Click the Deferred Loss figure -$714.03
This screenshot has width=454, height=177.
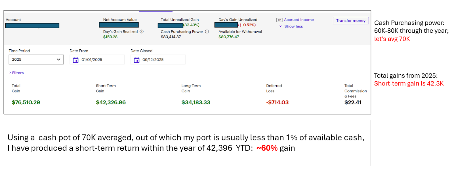277,102
